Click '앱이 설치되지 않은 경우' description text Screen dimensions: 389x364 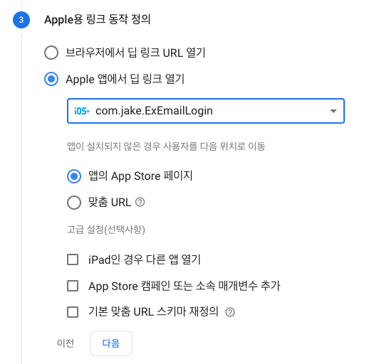[166, 146]
